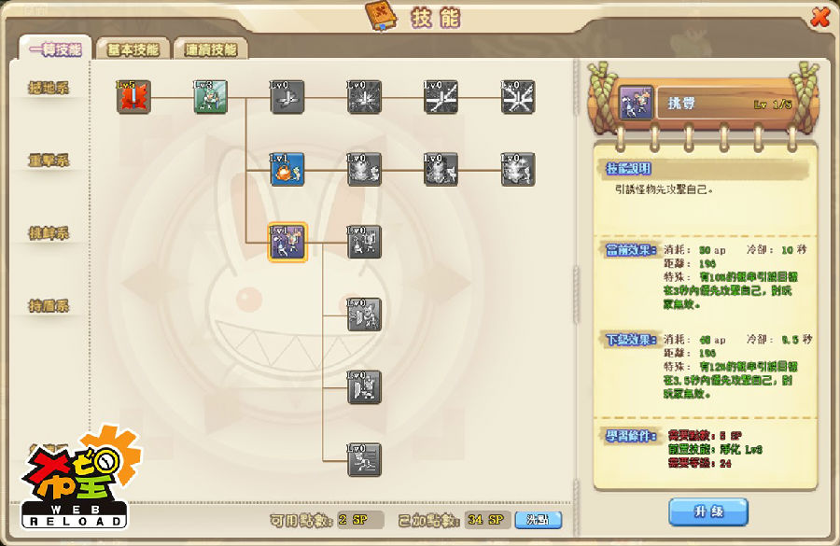
Task: Click the 洗點 reset points button
Action: [539, 520]
